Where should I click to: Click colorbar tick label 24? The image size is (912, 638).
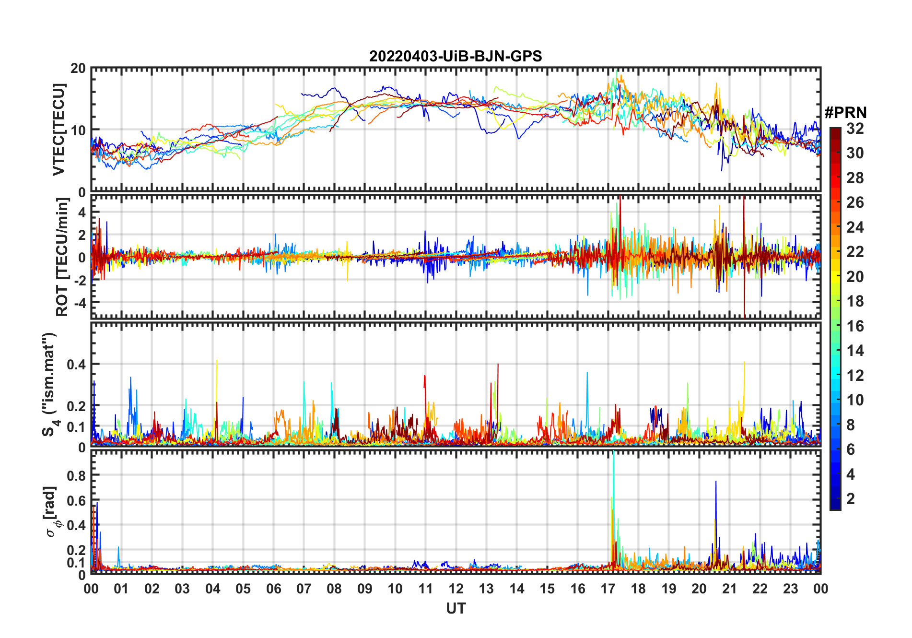[x=855, y=227]
